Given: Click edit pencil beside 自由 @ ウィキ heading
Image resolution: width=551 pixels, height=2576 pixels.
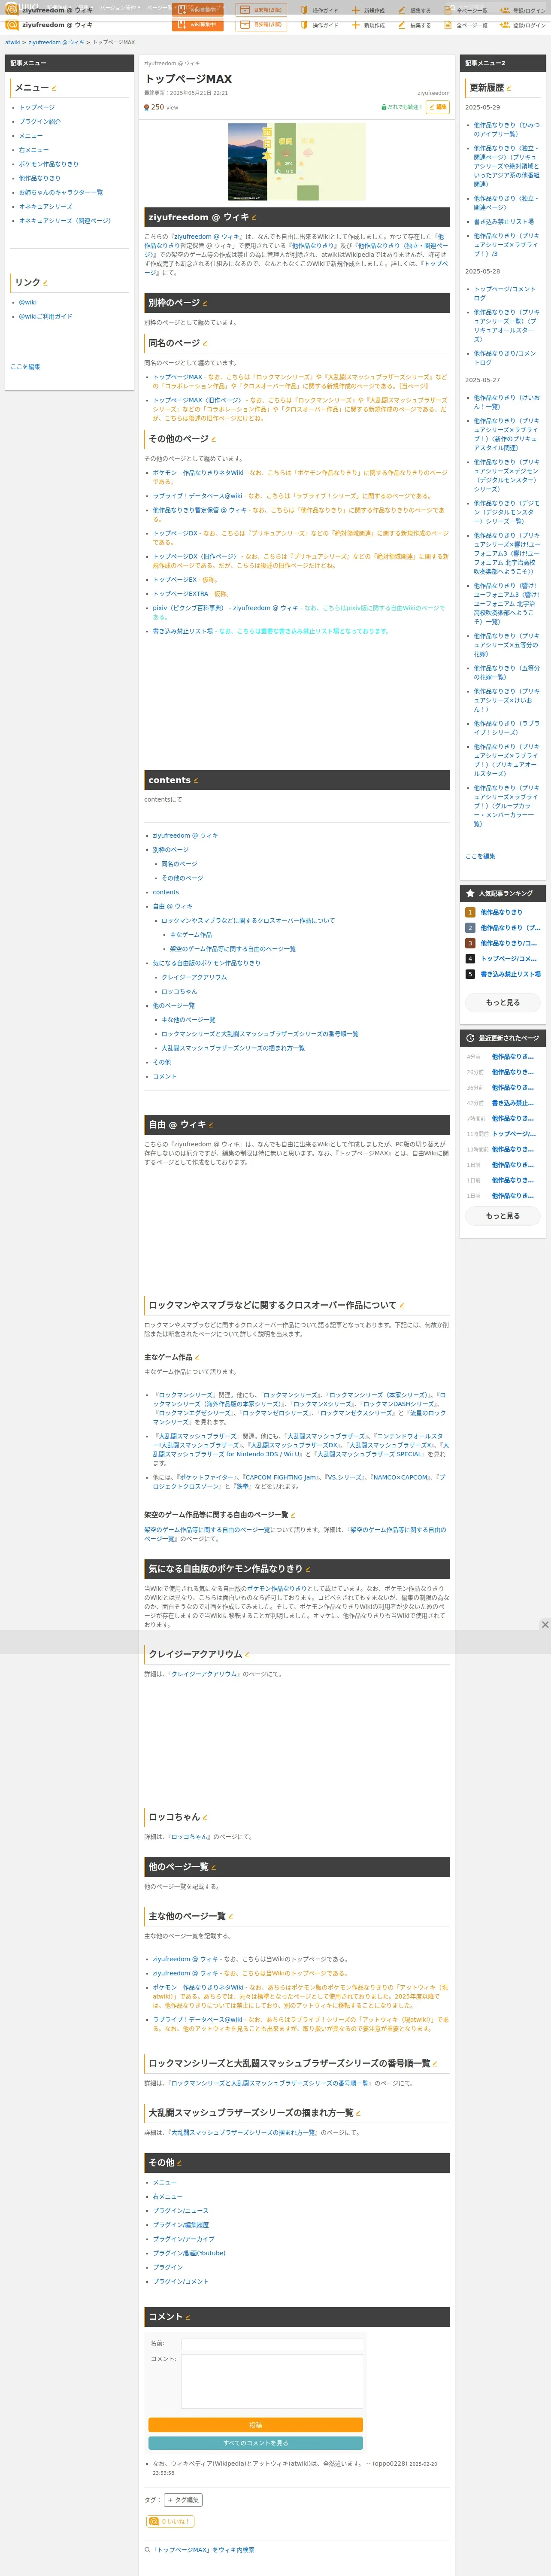Looking at the screenshot, I should 211,1125.
